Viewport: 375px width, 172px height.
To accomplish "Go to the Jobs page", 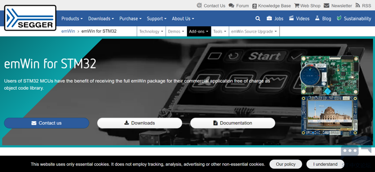I will (279, 19).
